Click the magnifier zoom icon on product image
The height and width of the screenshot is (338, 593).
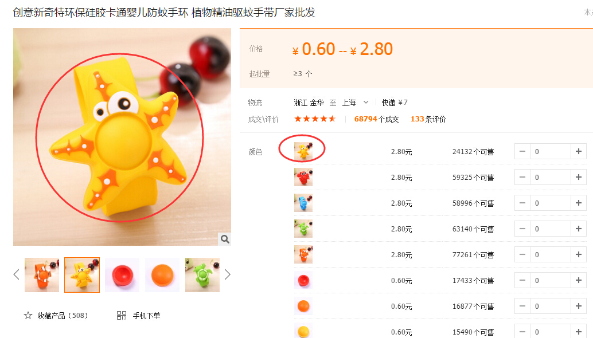[225, 239]
